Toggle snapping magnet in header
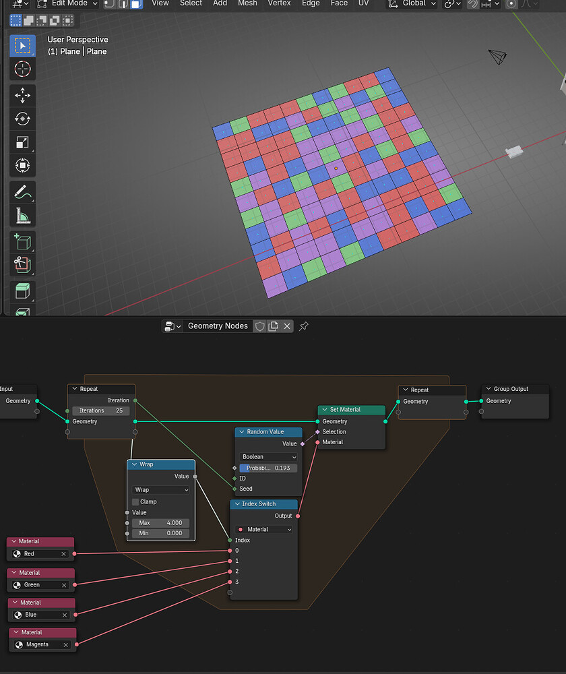Image resolution: width=566 pixels, height=674 pixels. click(x=473, y=4)
